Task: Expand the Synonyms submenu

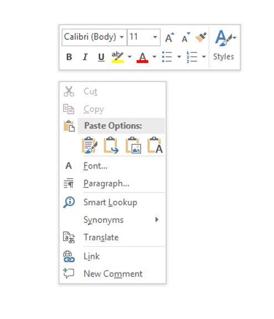Action: pos(112,220)
